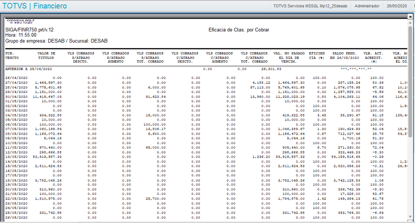Click the 1,700.19 cell in 09/05/2020 row
The height and width of the screenshot is (223, 415).
click(x=351, y=138)
